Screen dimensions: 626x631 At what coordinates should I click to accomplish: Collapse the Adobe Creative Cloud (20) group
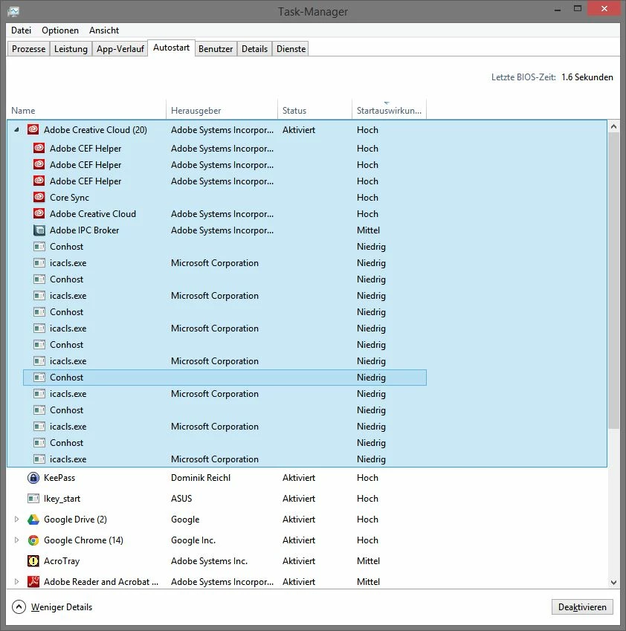tap(16, 129)
